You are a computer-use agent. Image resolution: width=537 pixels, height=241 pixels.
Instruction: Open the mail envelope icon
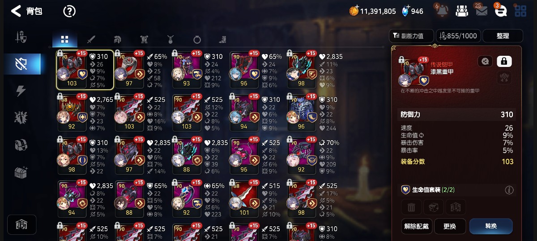tap(482, 11)
